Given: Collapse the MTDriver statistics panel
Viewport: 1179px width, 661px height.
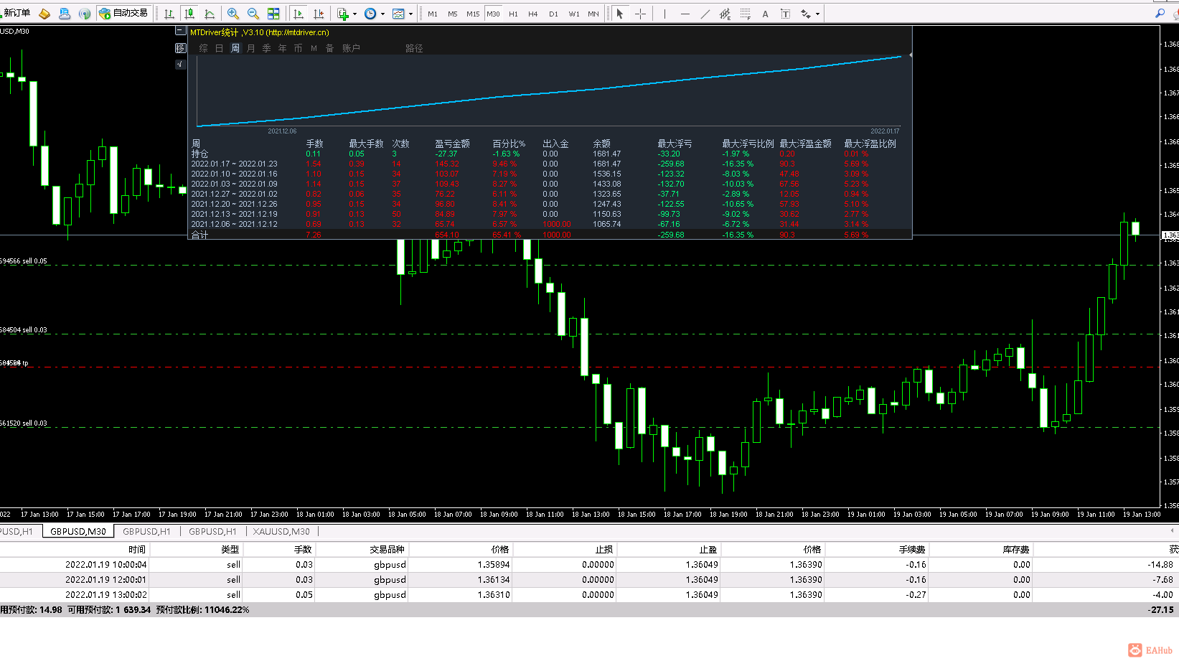Looking at the screenshot, I should coord(180,31).
